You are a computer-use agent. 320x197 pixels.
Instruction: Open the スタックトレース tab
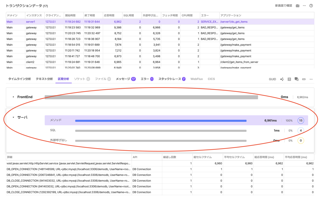[170, 79]
